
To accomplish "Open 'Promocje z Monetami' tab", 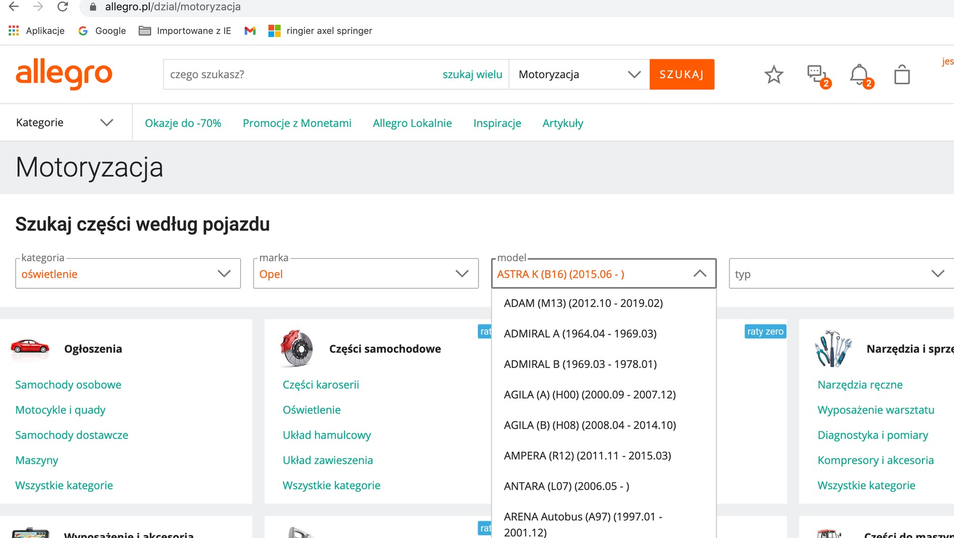I will click(x=297, y=123).
